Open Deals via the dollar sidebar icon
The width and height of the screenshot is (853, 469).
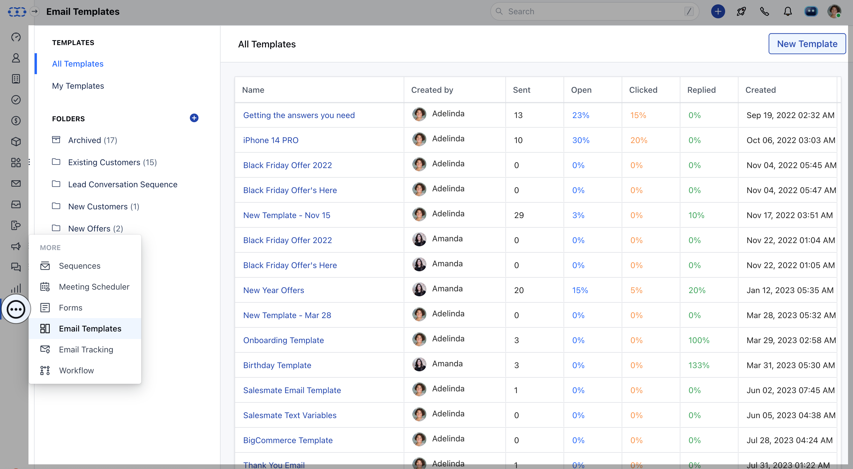click(x=16, y=121)
